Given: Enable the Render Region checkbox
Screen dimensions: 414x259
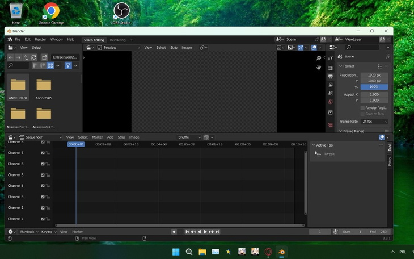Looking at the screenshot, I should tap(363, 108).
